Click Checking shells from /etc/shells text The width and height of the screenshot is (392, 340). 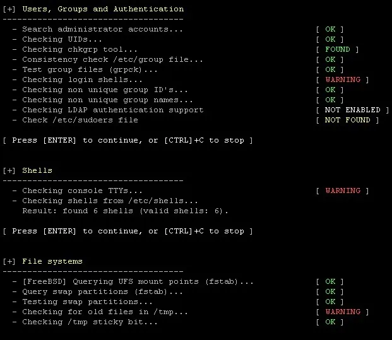[x=109, y=201]
